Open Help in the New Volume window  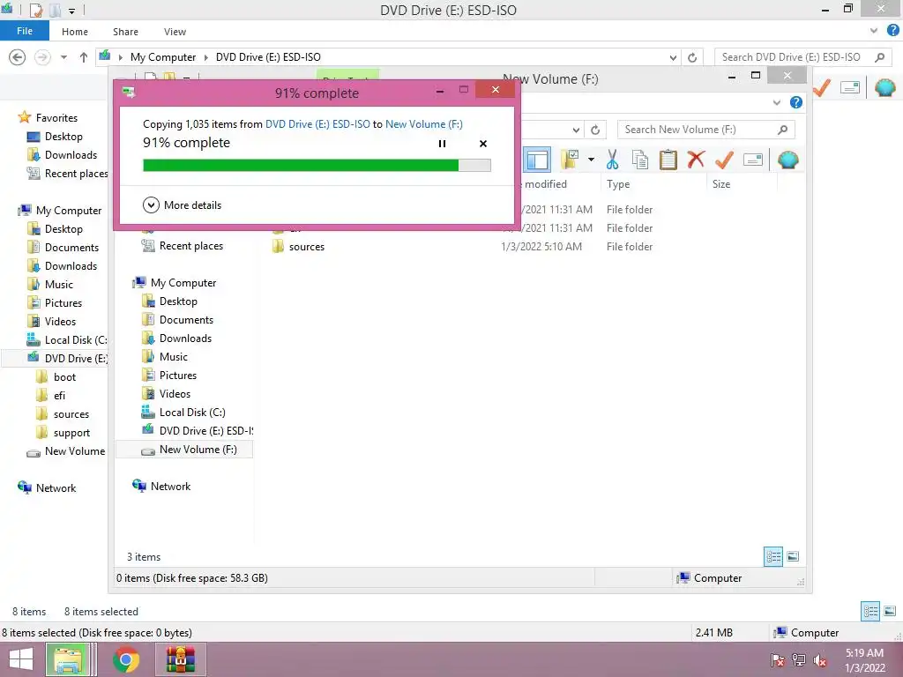(796, 102)
